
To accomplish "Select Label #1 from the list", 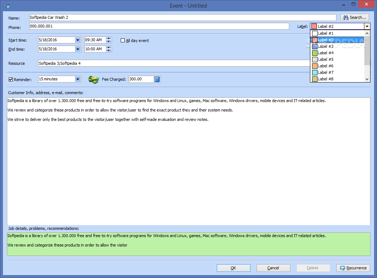I will [337, 33].
